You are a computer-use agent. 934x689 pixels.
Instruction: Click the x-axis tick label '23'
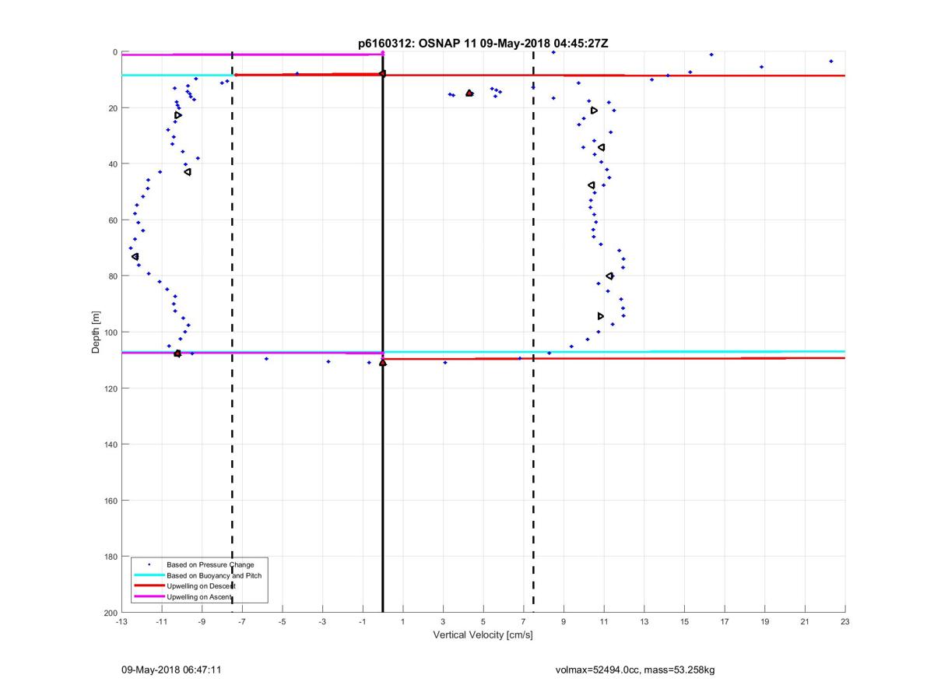(x=845, y=622)
